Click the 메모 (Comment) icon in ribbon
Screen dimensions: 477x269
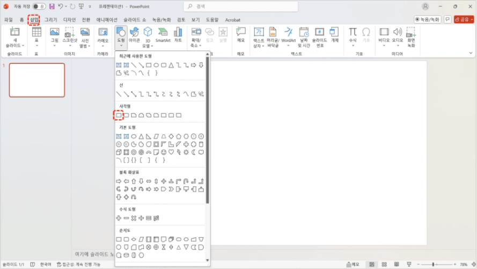[x=241, y=35]
